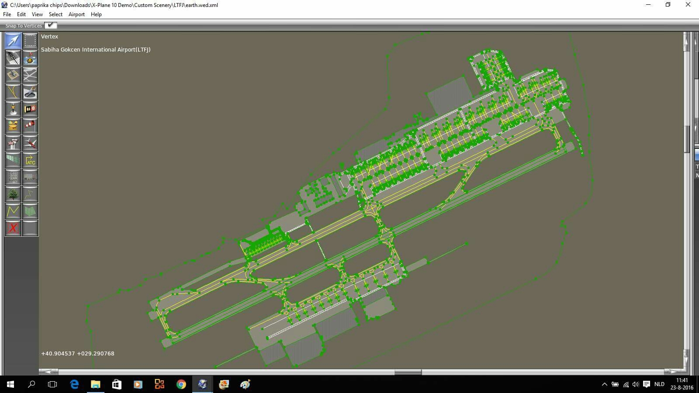The image size is (699, 393).
Task: Choose the Facade tool
Action: 13,177
